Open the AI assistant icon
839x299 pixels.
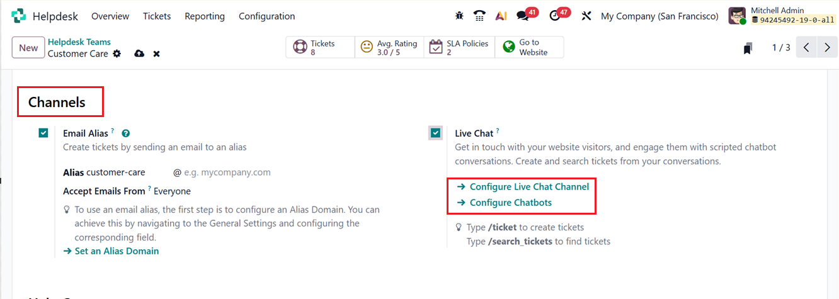point(501,16)
